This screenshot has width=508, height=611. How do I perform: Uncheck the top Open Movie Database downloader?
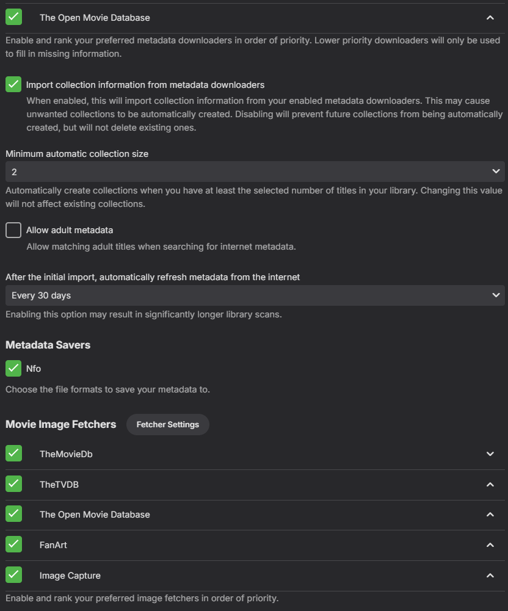13,17
